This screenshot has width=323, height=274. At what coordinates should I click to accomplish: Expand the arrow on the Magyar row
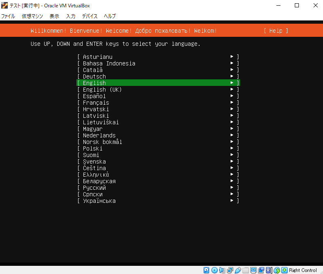232,128
